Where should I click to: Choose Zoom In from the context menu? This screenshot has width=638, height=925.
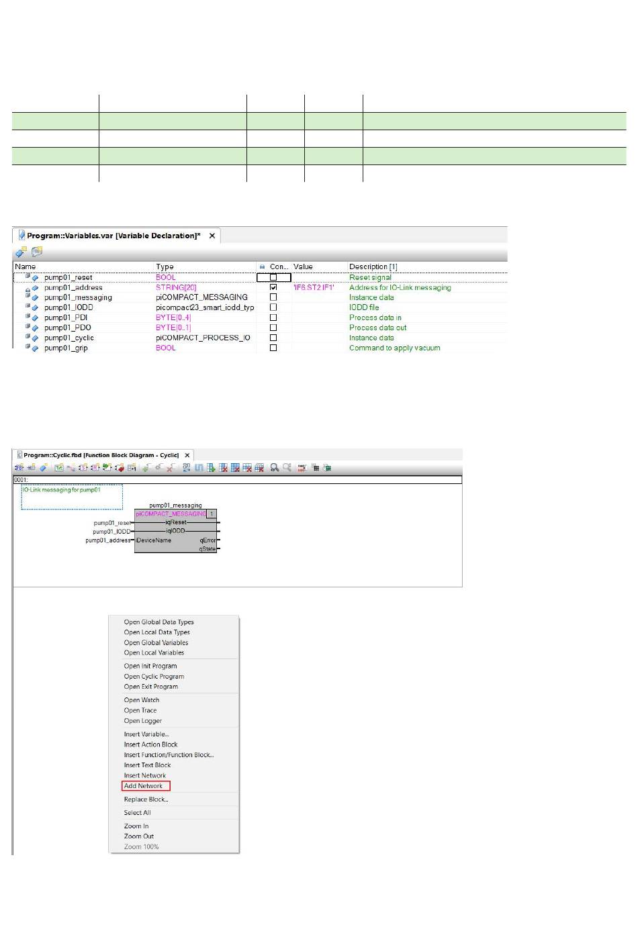pos(136,826)
